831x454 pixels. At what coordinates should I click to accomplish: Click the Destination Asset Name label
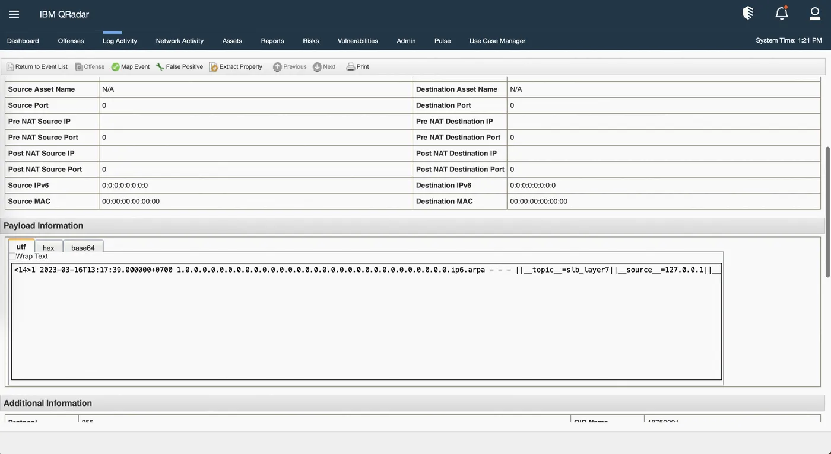point(456,89)
